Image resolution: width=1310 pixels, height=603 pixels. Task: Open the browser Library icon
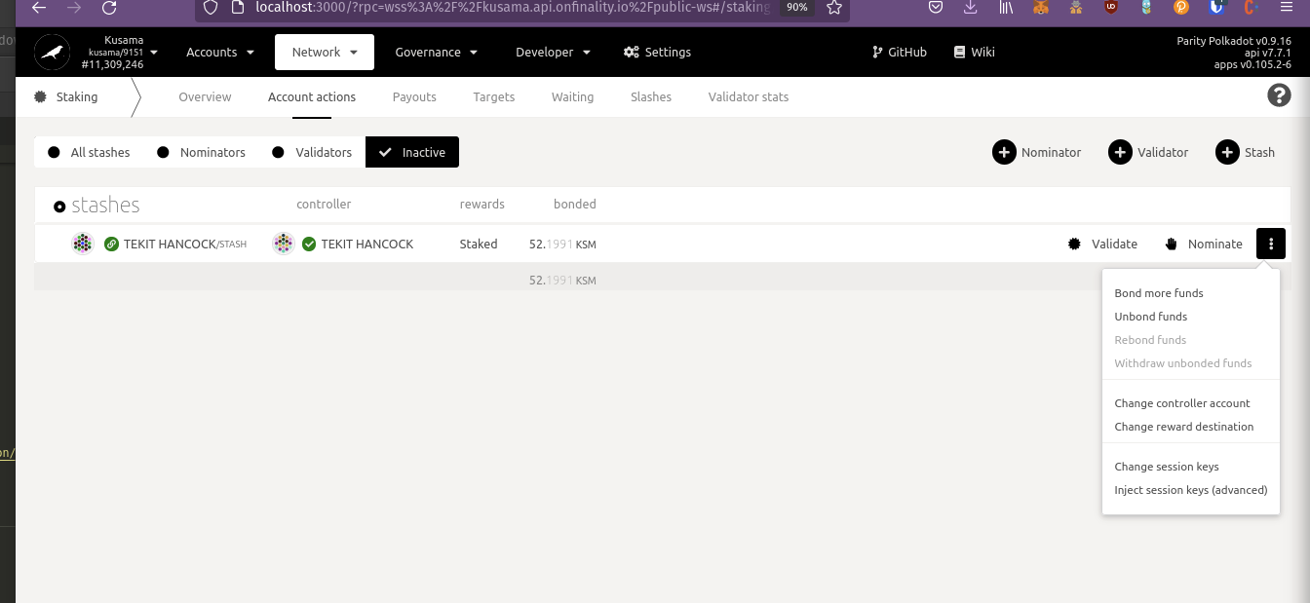tap(1006, 8)
